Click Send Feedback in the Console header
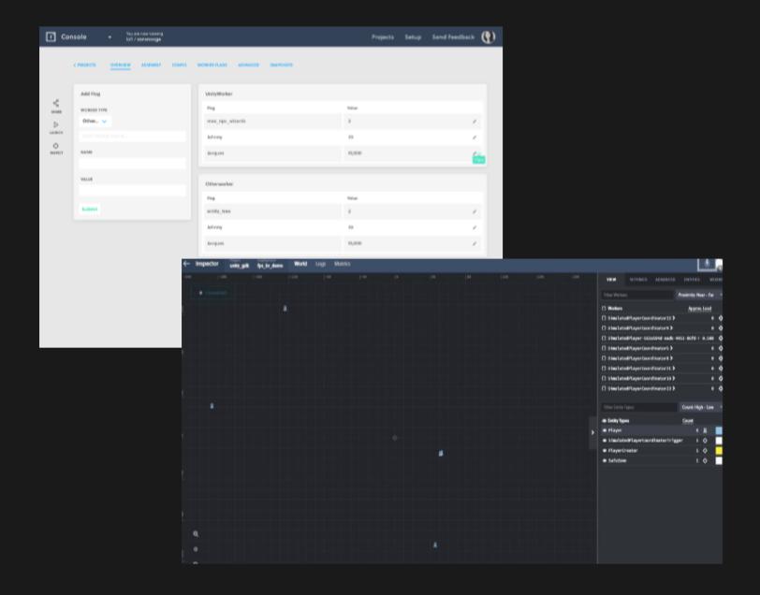760x595 pixels. click(x=453, y=37)
